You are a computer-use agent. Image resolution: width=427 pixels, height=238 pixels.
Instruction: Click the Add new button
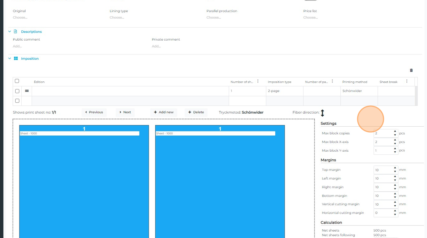[164, 112]
